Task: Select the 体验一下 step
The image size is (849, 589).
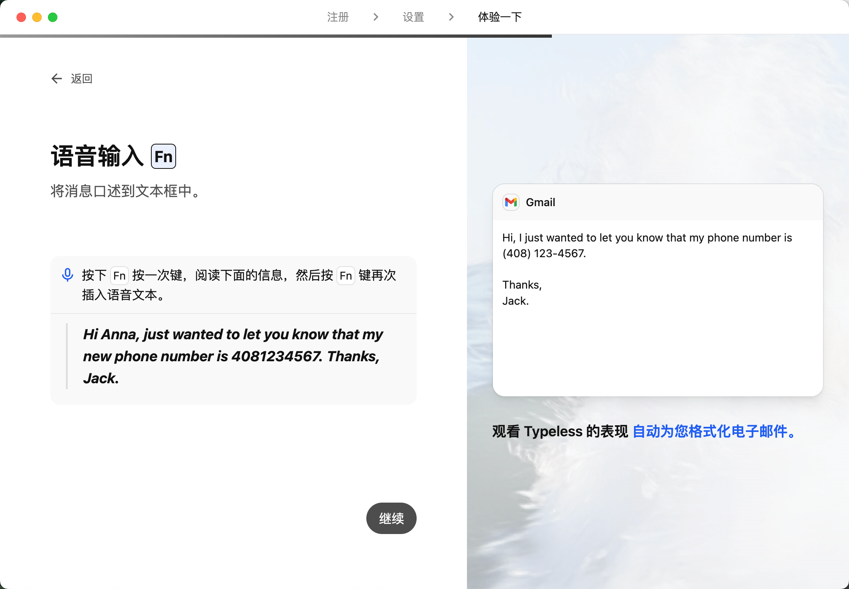Action: pos(500,17)
